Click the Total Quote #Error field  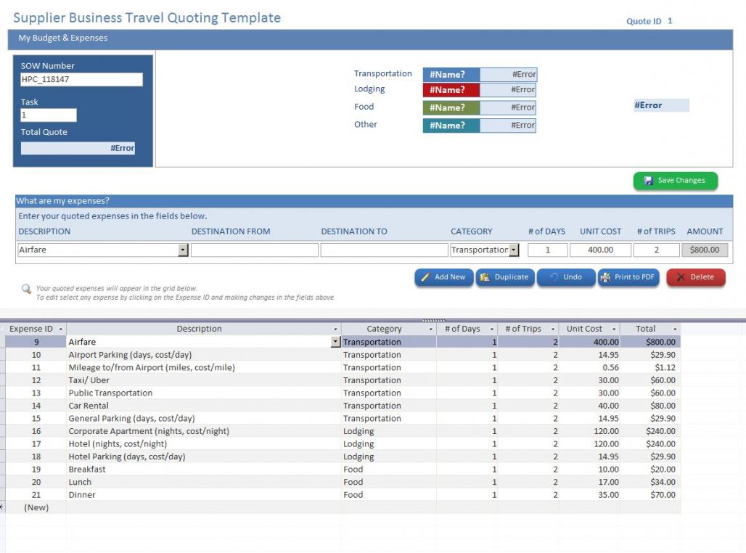[x=78, y=148]
